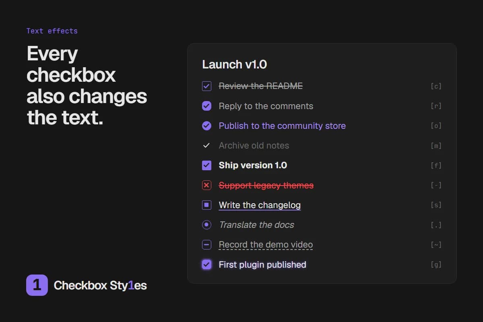Click the Checkbox Styles title text
Image resolution: width=483 pixels, height=322 pixels.
(x=100, y=285)
